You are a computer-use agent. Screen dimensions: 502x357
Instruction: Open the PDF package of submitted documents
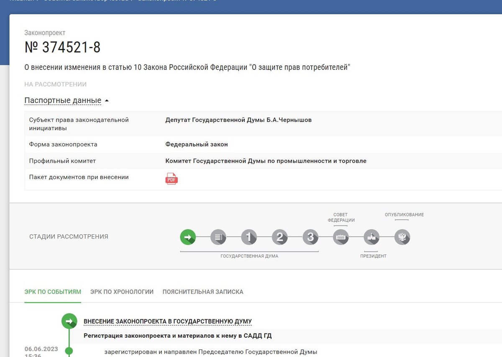point(171,178)
